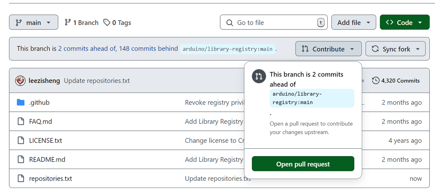This screenshot has width=435, height=192.
Task: Click the leezisheng avatar image
Action: (20, 81)
